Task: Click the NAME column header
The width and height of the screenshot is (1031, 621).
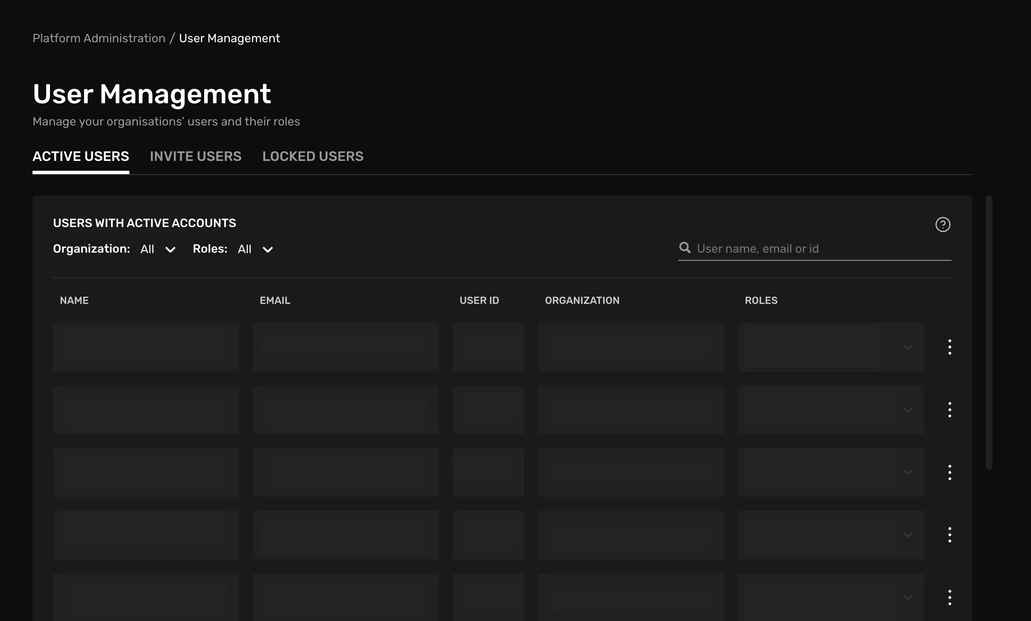Action: [x=74, y=300]
